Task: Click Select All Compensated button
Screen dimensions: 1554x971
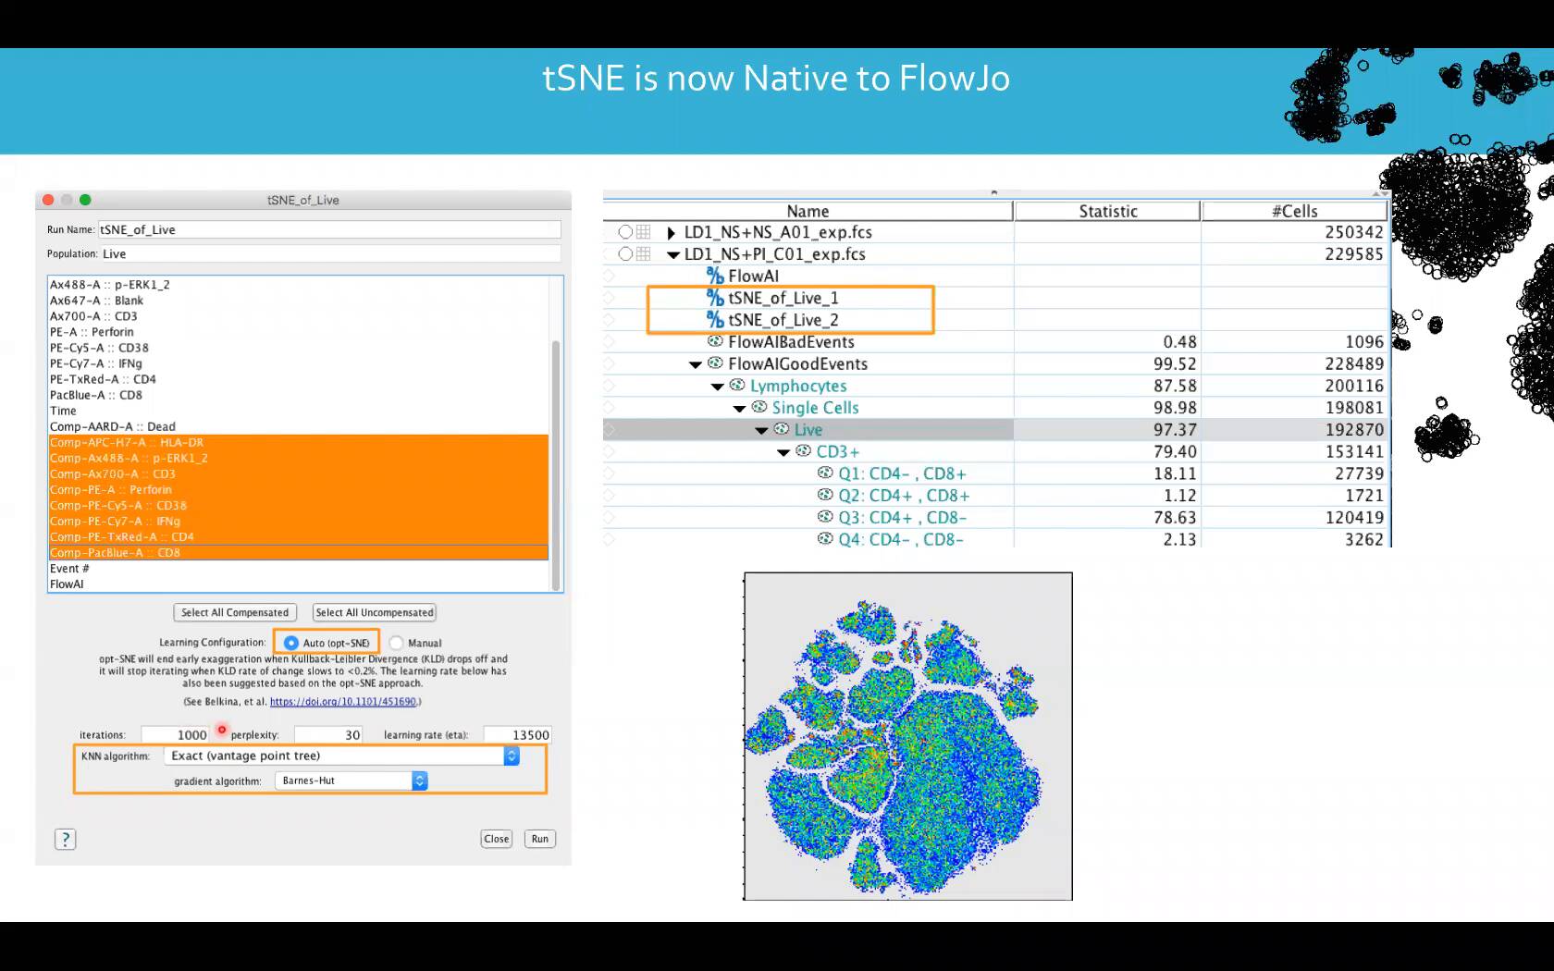Action: 235,612
